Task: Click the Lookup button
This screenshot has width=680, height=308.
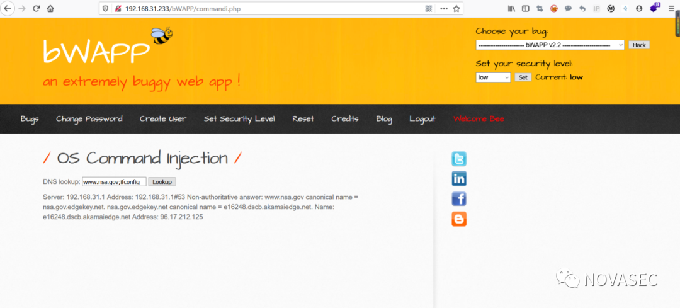Action: tap(162, 182)
